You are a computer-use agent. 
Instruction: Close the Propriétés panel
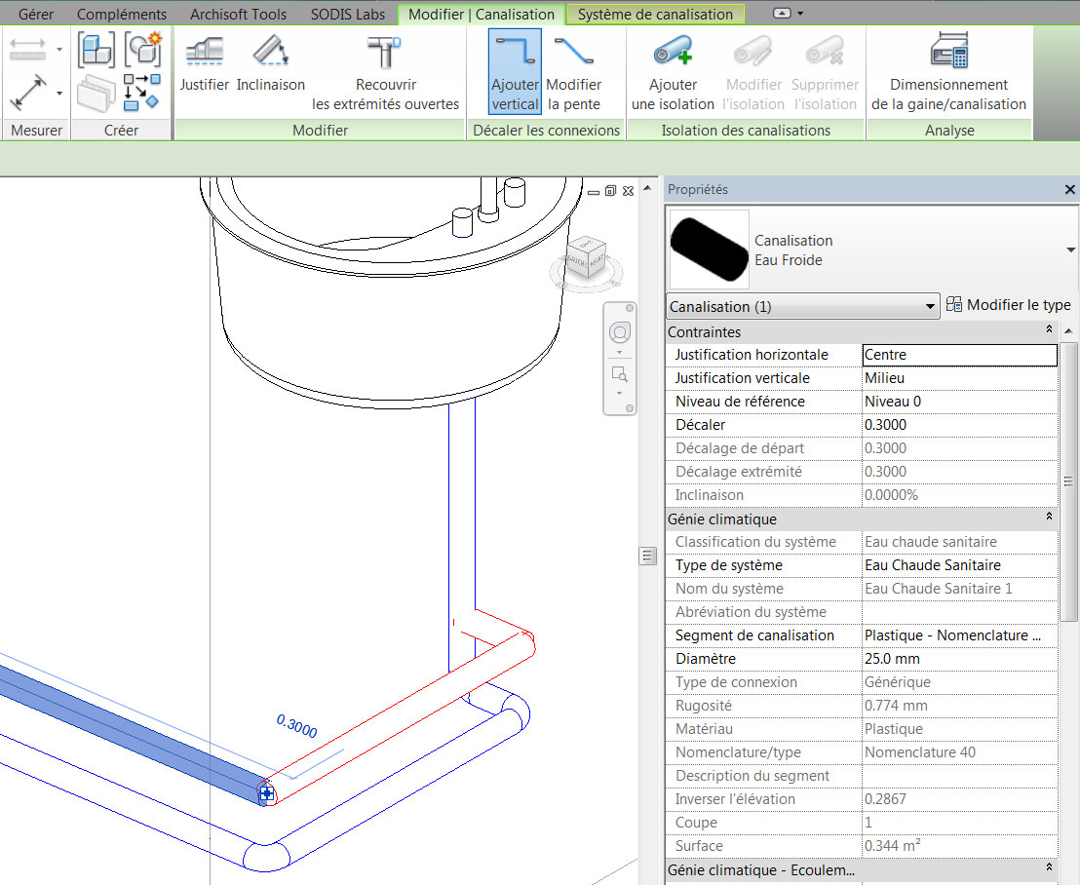click(x=1069, y=190)
